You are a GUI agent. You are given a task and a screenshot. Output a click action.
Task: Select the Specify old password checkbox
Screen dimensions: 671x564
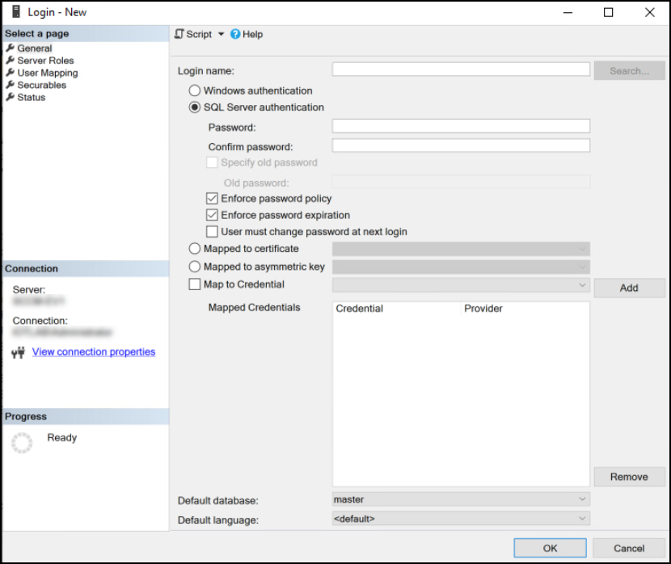point(212,162)
